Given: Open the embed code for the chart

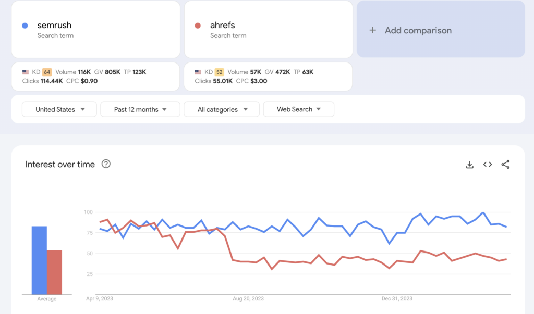Looking at the screenshot, I should click(487, 165).
